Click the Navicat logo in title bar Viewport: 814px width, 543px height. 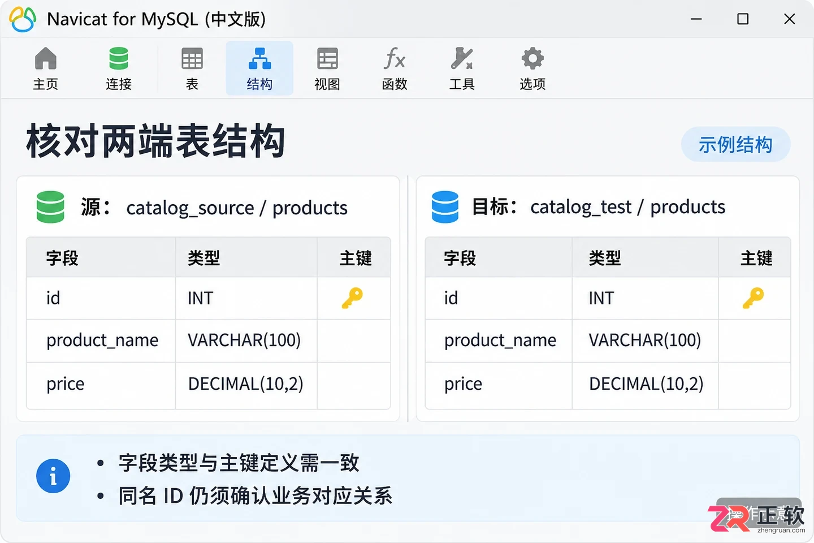pyautogui.click(x=23, y=19)
